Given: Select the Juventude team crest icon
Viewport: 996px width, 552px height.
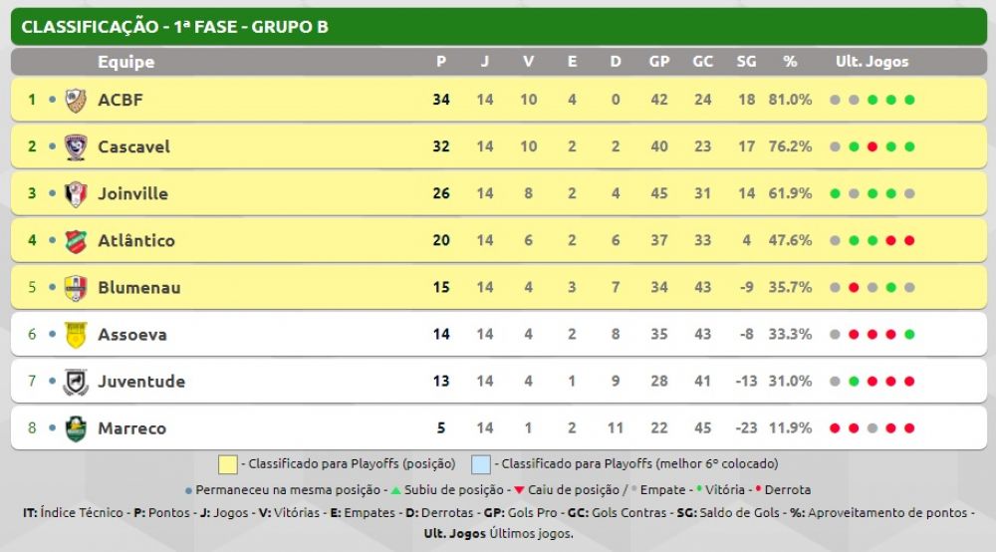Looking at the screenshot, I should point(76,382).
